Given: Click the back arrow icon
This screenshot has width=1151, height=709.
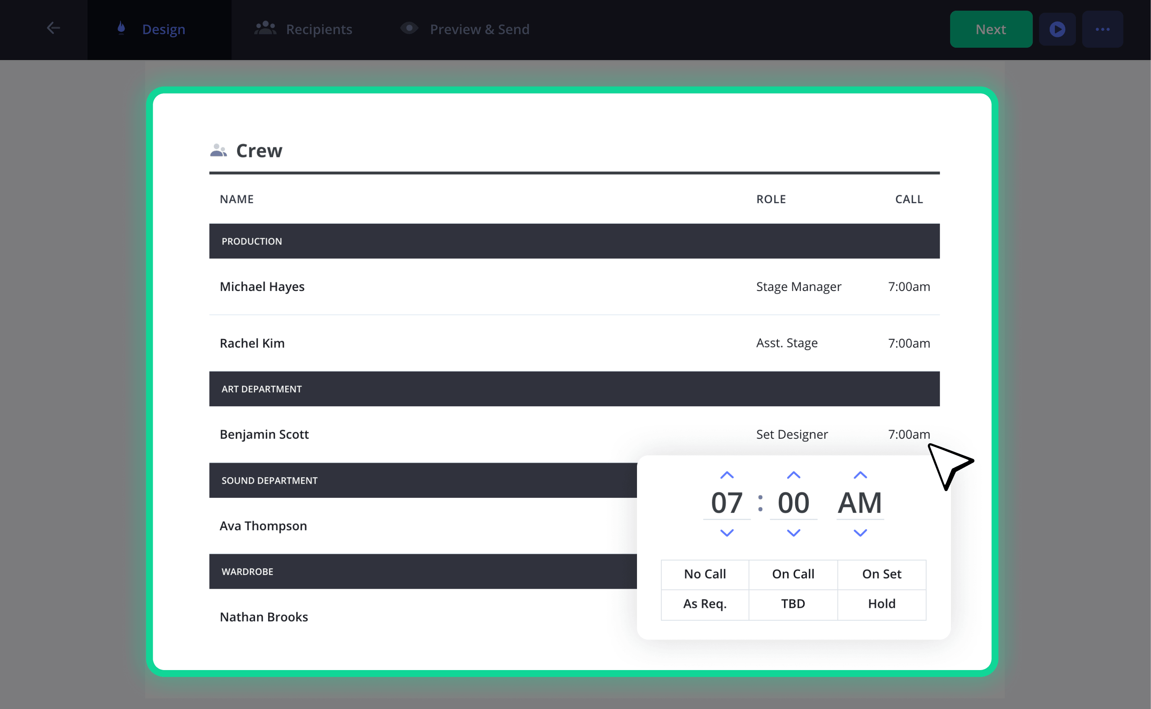Looking at the screenshot, I should (x=53, y=28).
